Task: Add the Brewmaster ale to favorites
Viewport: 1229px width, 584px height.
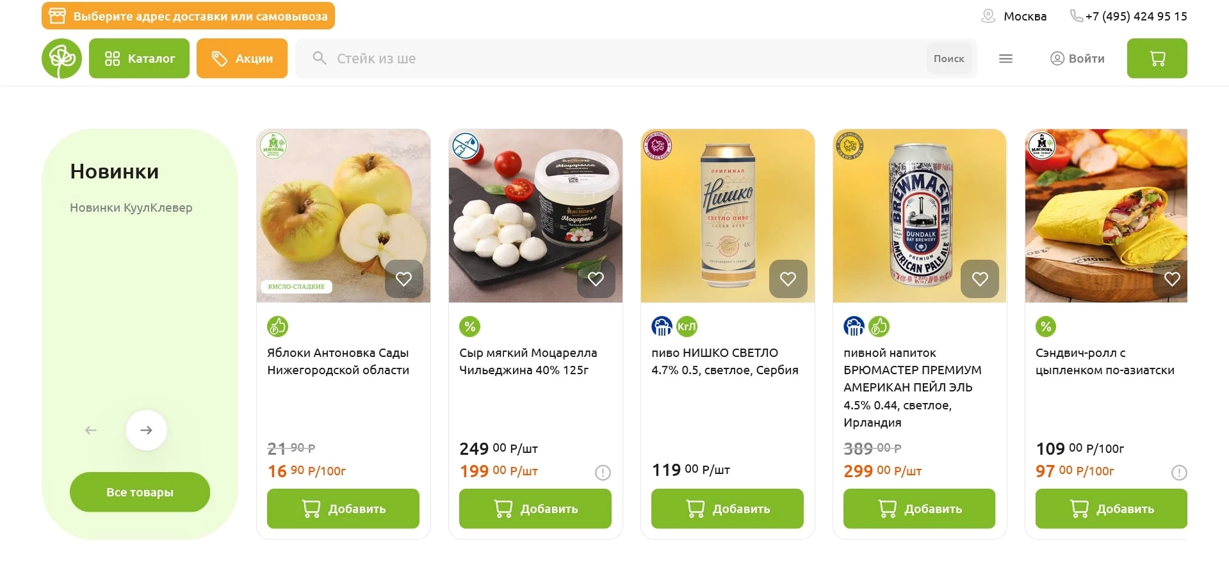Action: click(980, 279)
